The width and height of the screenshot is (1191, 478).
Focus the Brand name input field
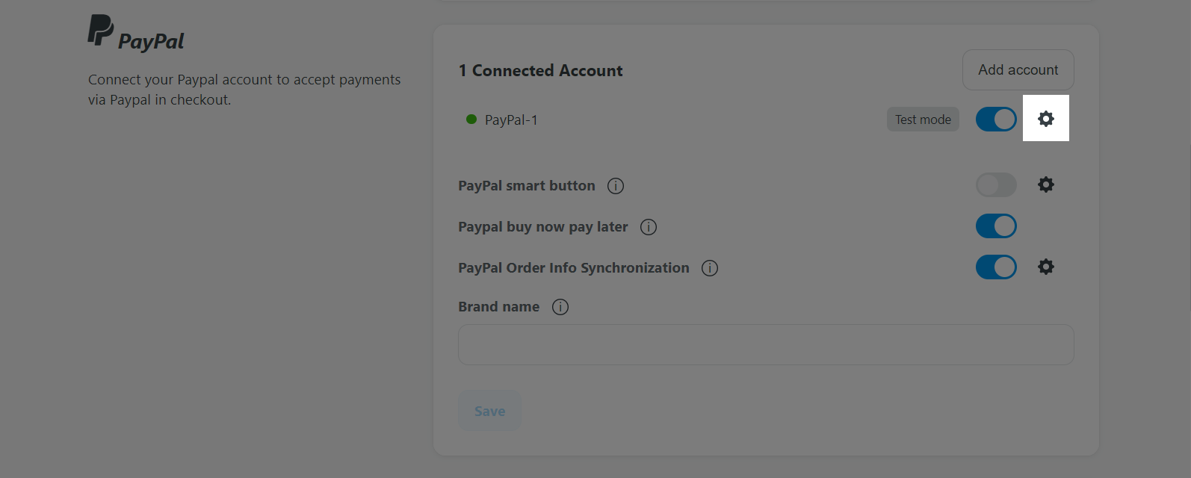tap(766, 344)
